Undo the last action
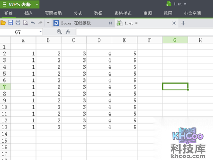 coord(33,23)
